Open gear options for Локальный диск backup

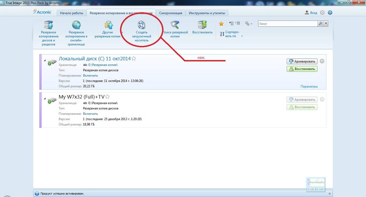click(322, 61)
